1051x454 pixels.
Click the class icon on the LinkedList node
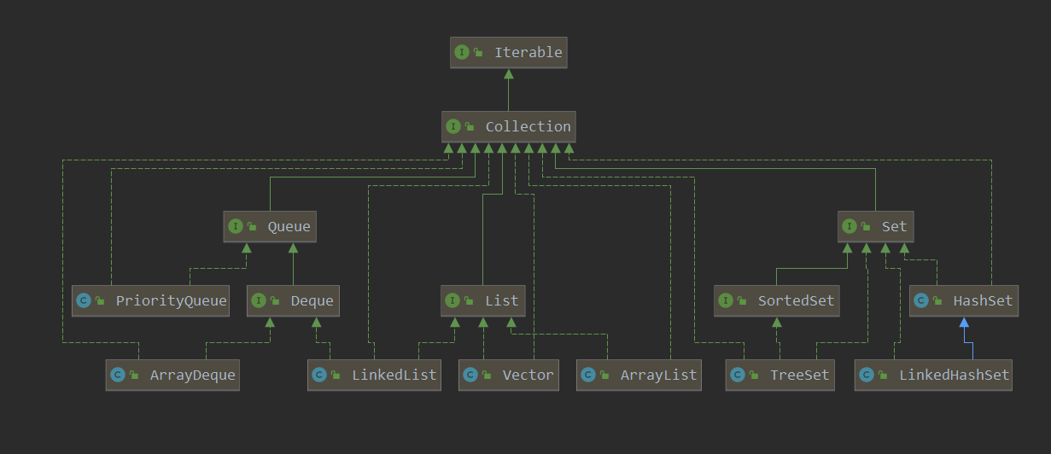[319, 375]
